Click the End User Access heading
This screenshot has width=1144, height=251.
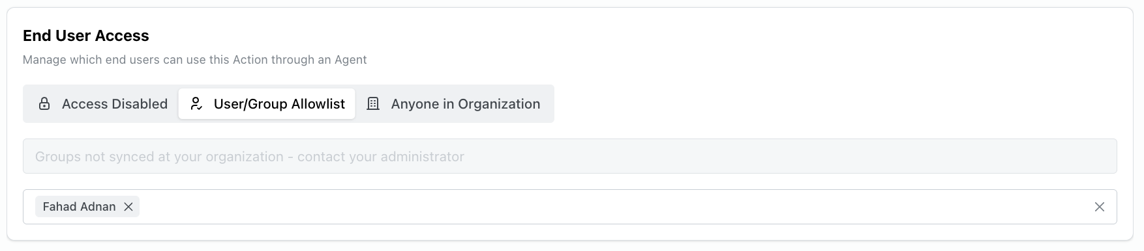[86, 36]
